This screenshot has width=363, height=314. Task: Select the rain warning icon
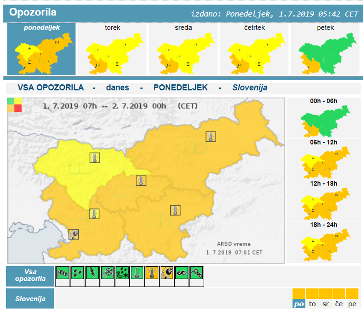tap(78, 273)
